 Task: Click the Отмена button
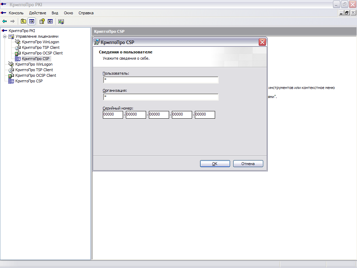tap(248, 164)
